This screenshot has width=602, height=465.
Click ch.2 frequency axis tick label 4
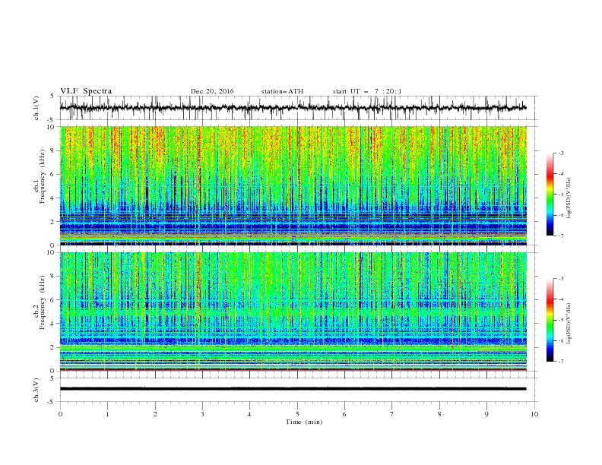pyautogui.click(x=53, y=324)
